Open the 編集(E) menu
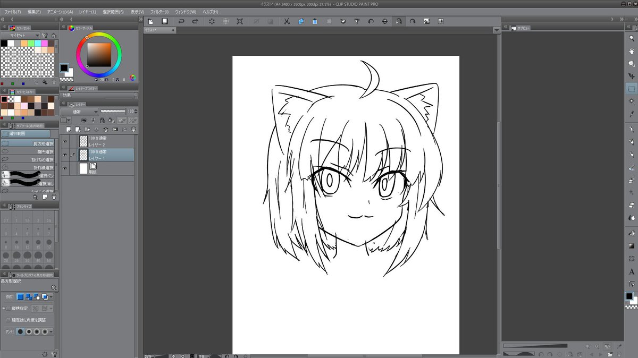The image size is (638, 358). tap(35, 12)
